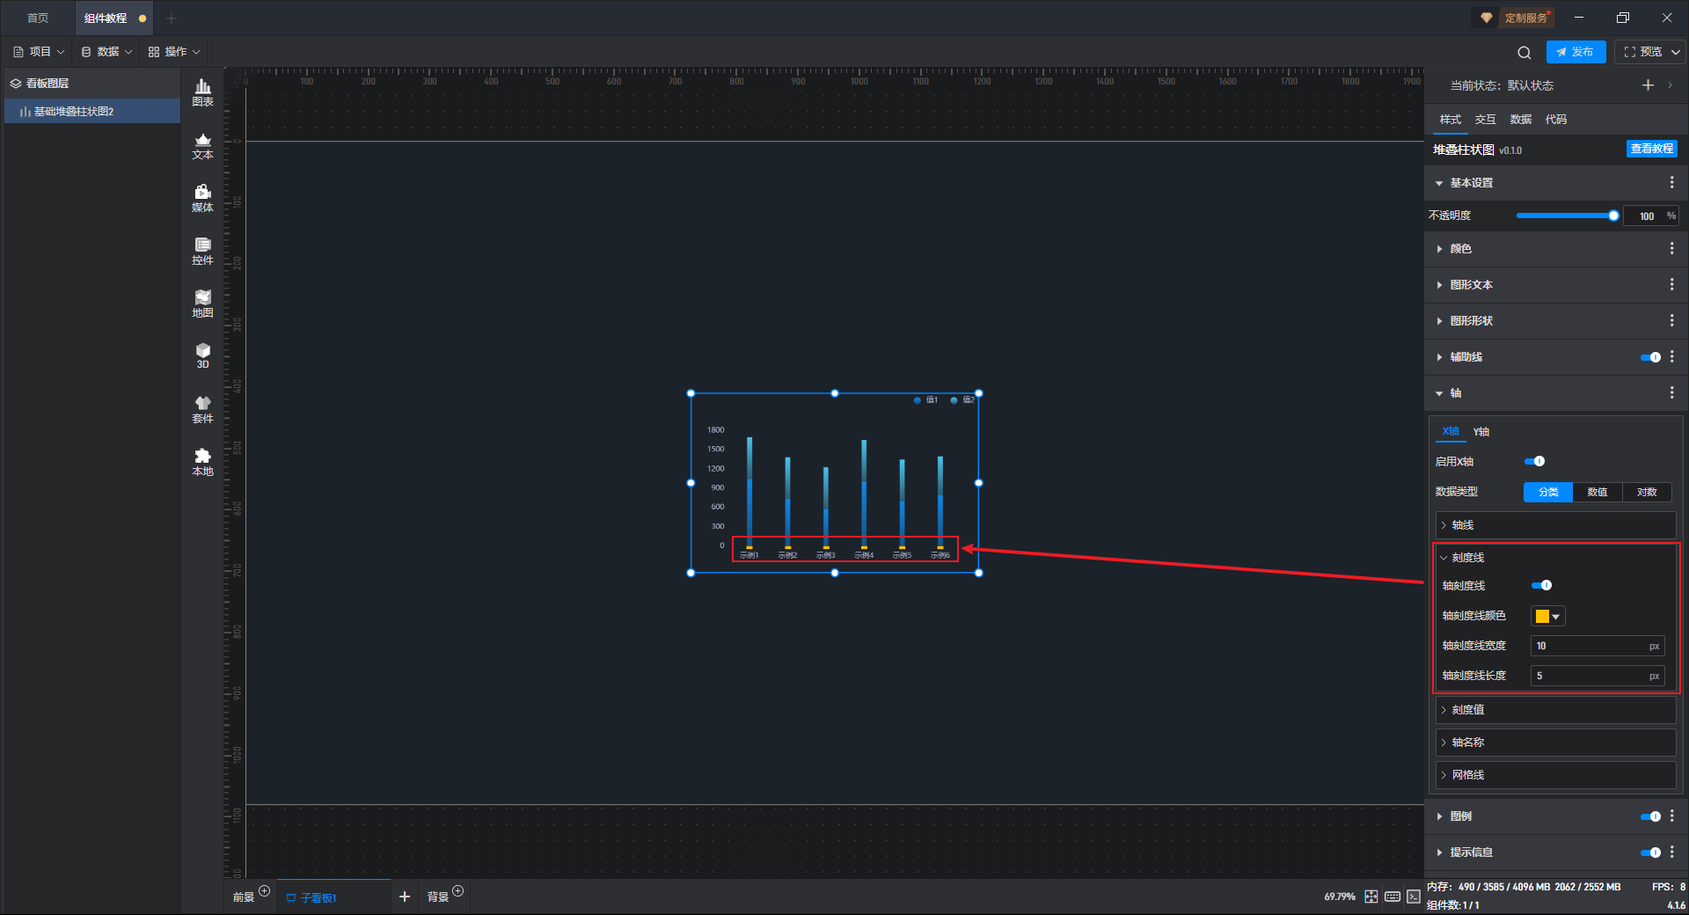The image size is (1689, 915).
Task: Click the 不透明度 opacity slider
Action: [1567, 216]
